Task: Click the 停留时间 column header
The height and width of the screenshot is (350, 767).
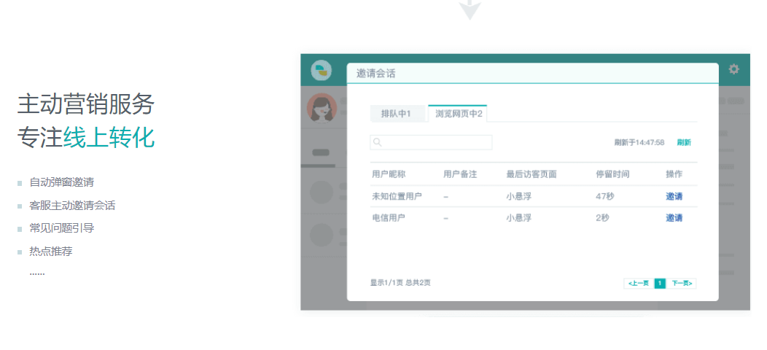Action: pos(612,174)
